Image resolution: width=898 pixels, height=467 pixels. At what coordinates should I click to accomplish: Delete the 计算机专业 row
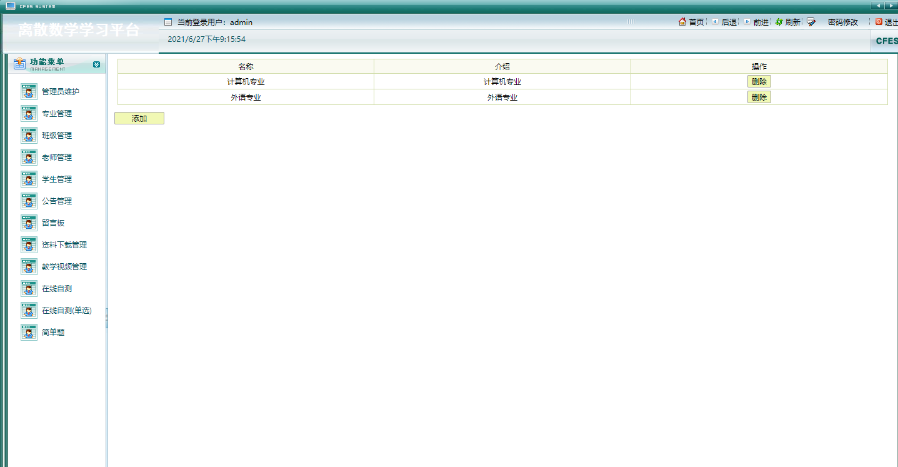(759, 81)
